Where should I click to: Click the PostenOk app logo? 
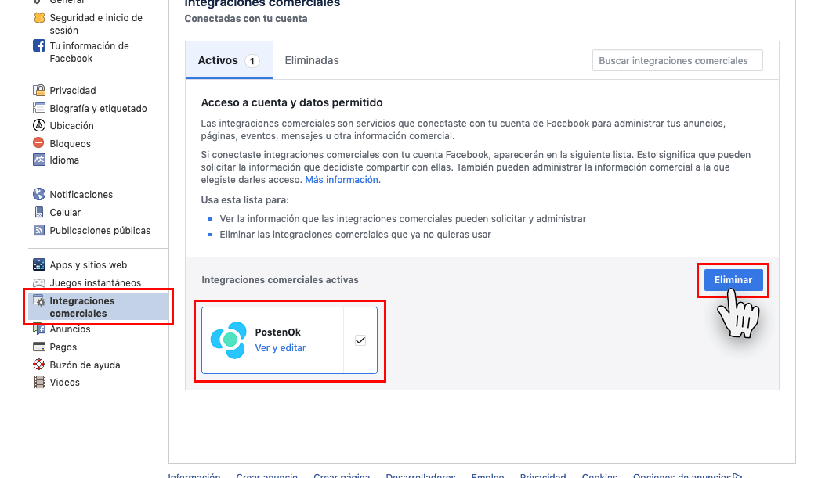coord(229,340)
